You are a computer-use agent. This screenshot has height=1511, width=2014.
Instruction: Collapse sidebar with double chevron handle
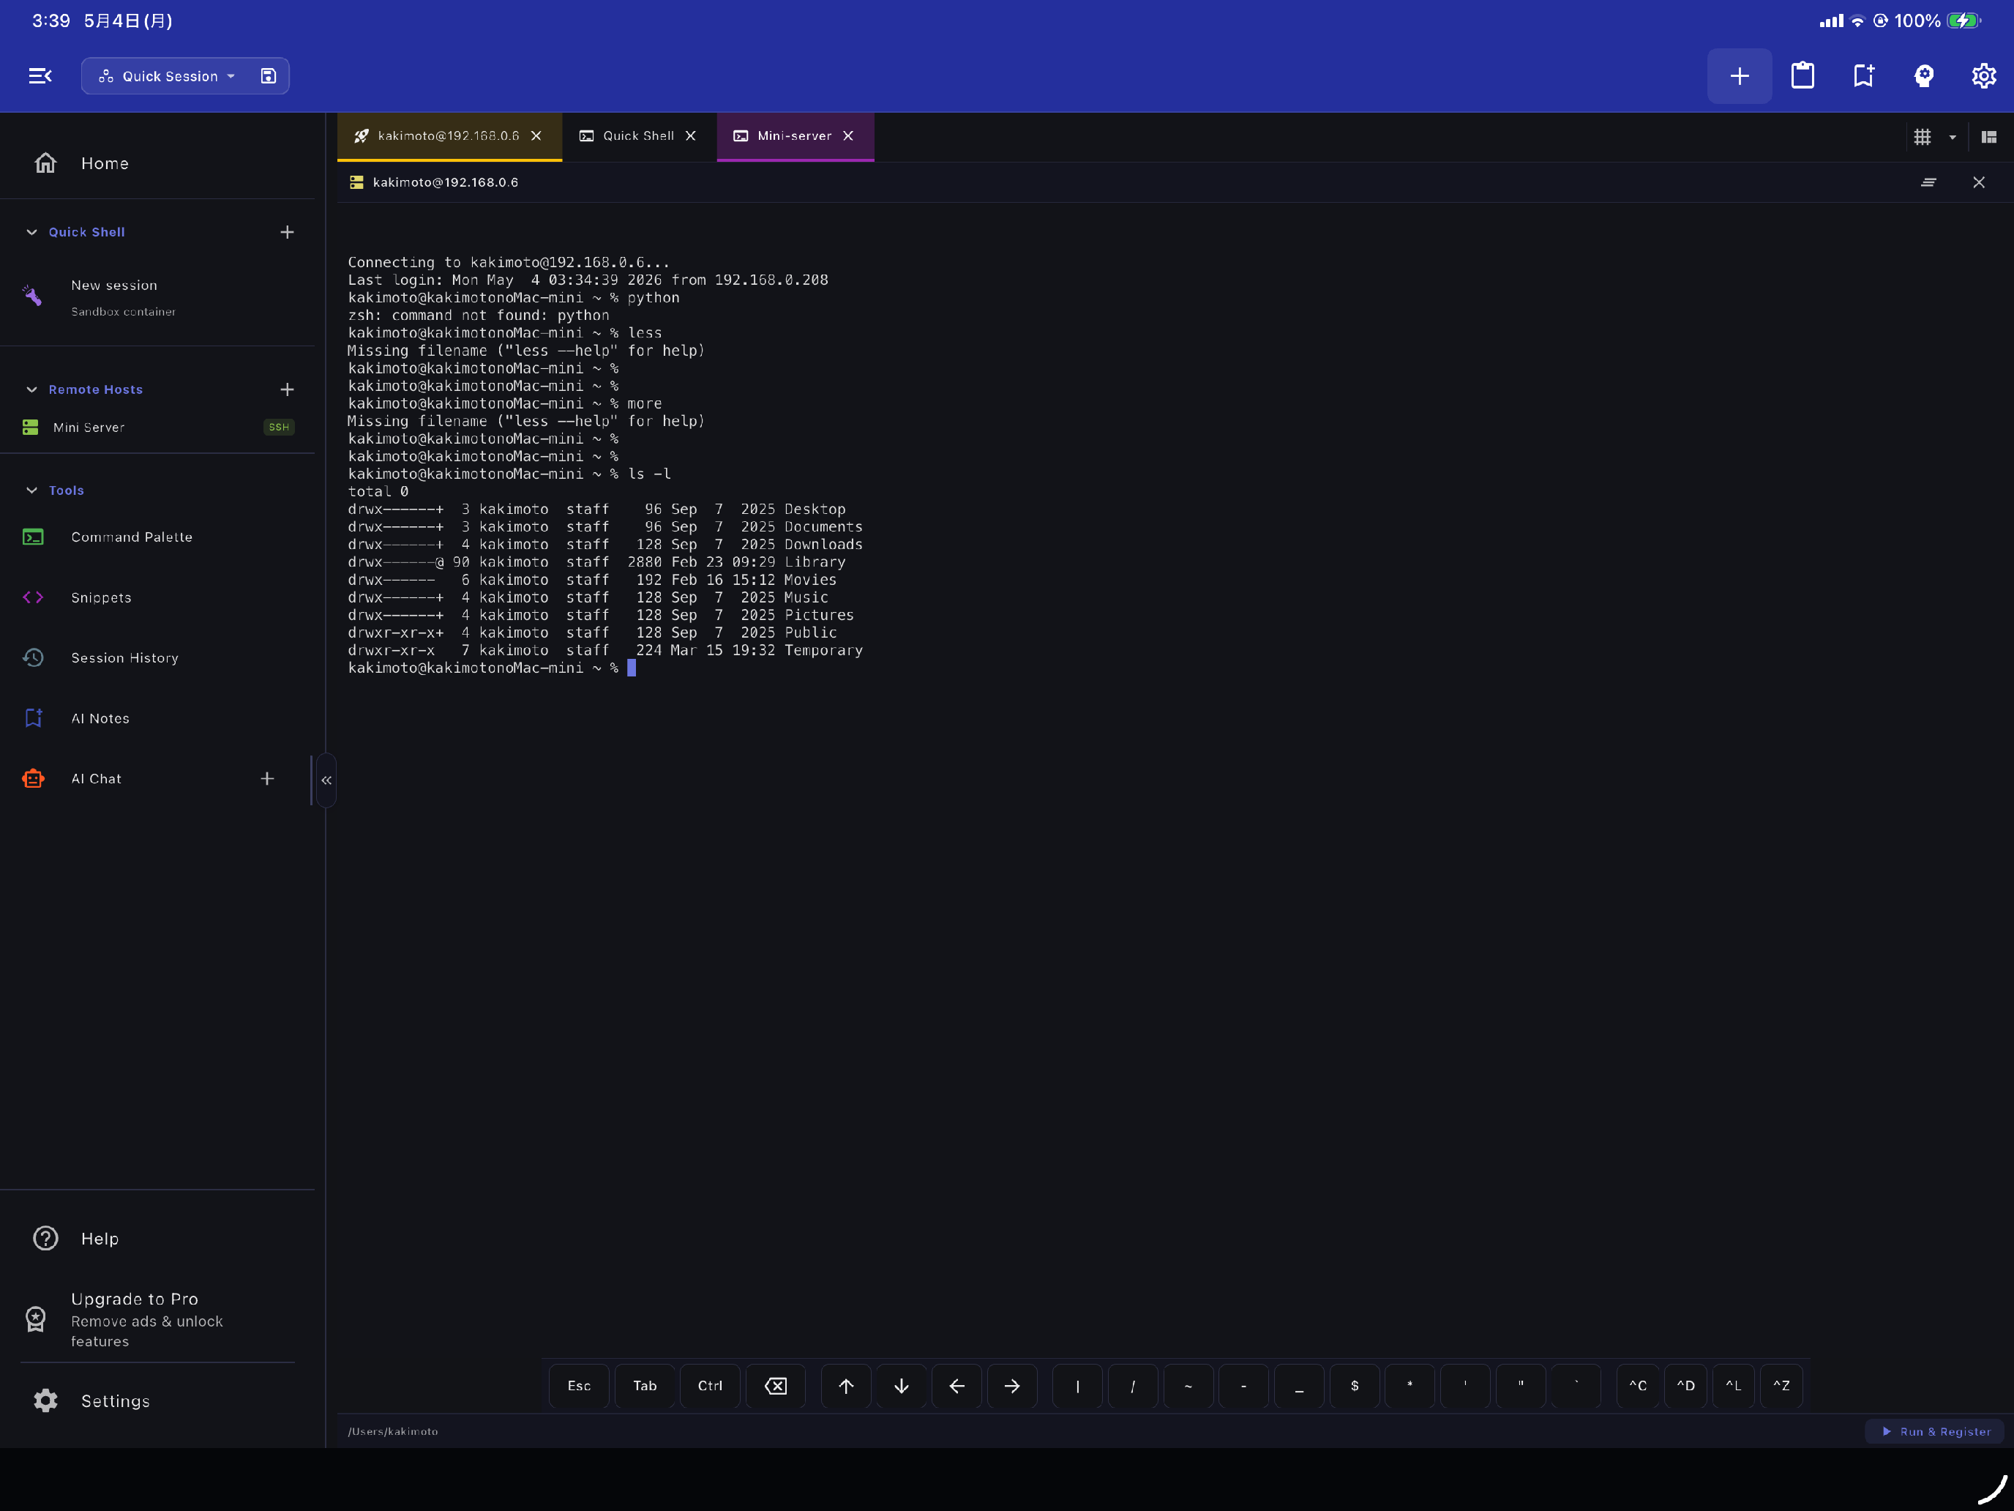click(x=326, y=780)
